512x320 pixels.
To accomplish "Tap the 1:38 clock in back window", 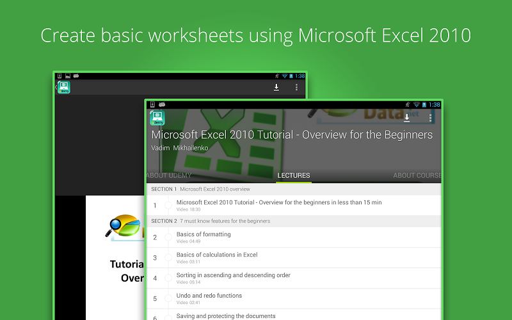I will point(300,76).
